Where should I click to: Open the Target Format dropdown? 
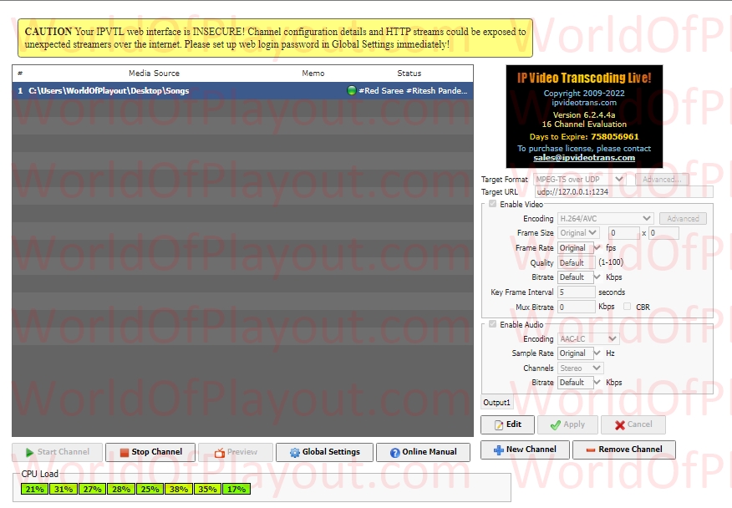(x=579, y=180)
